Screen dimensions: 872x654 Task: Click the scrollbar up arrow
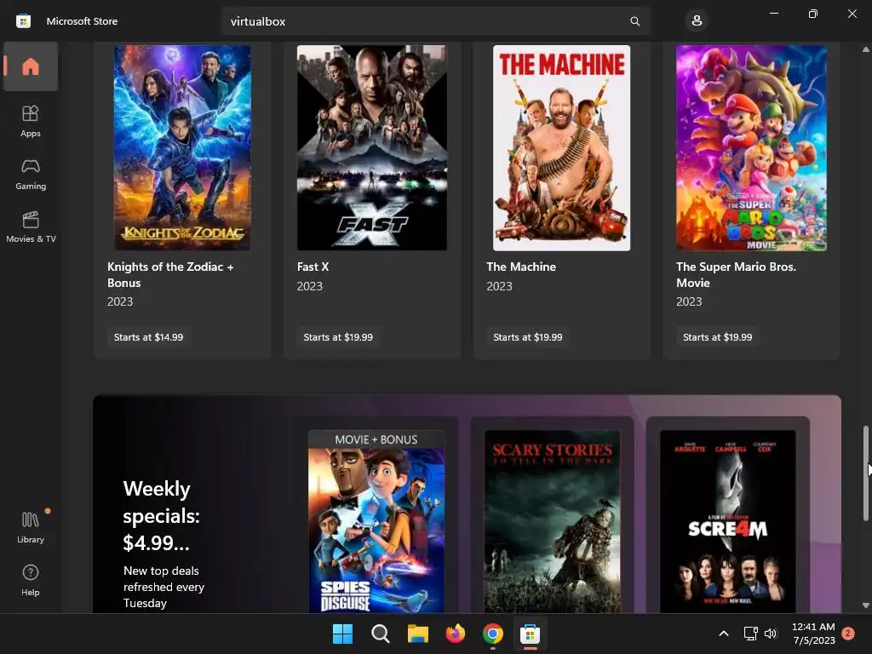click(x=865, y=49)
